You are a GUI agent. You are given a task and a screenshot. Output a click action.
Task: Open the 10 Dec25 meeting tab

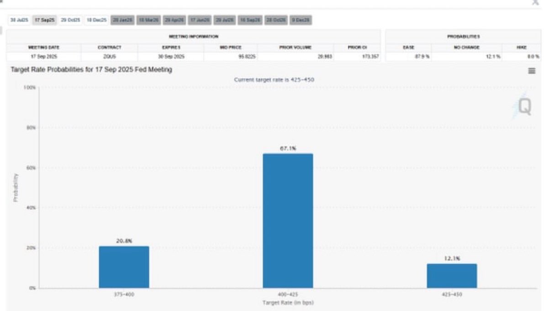tap(96, 20)
